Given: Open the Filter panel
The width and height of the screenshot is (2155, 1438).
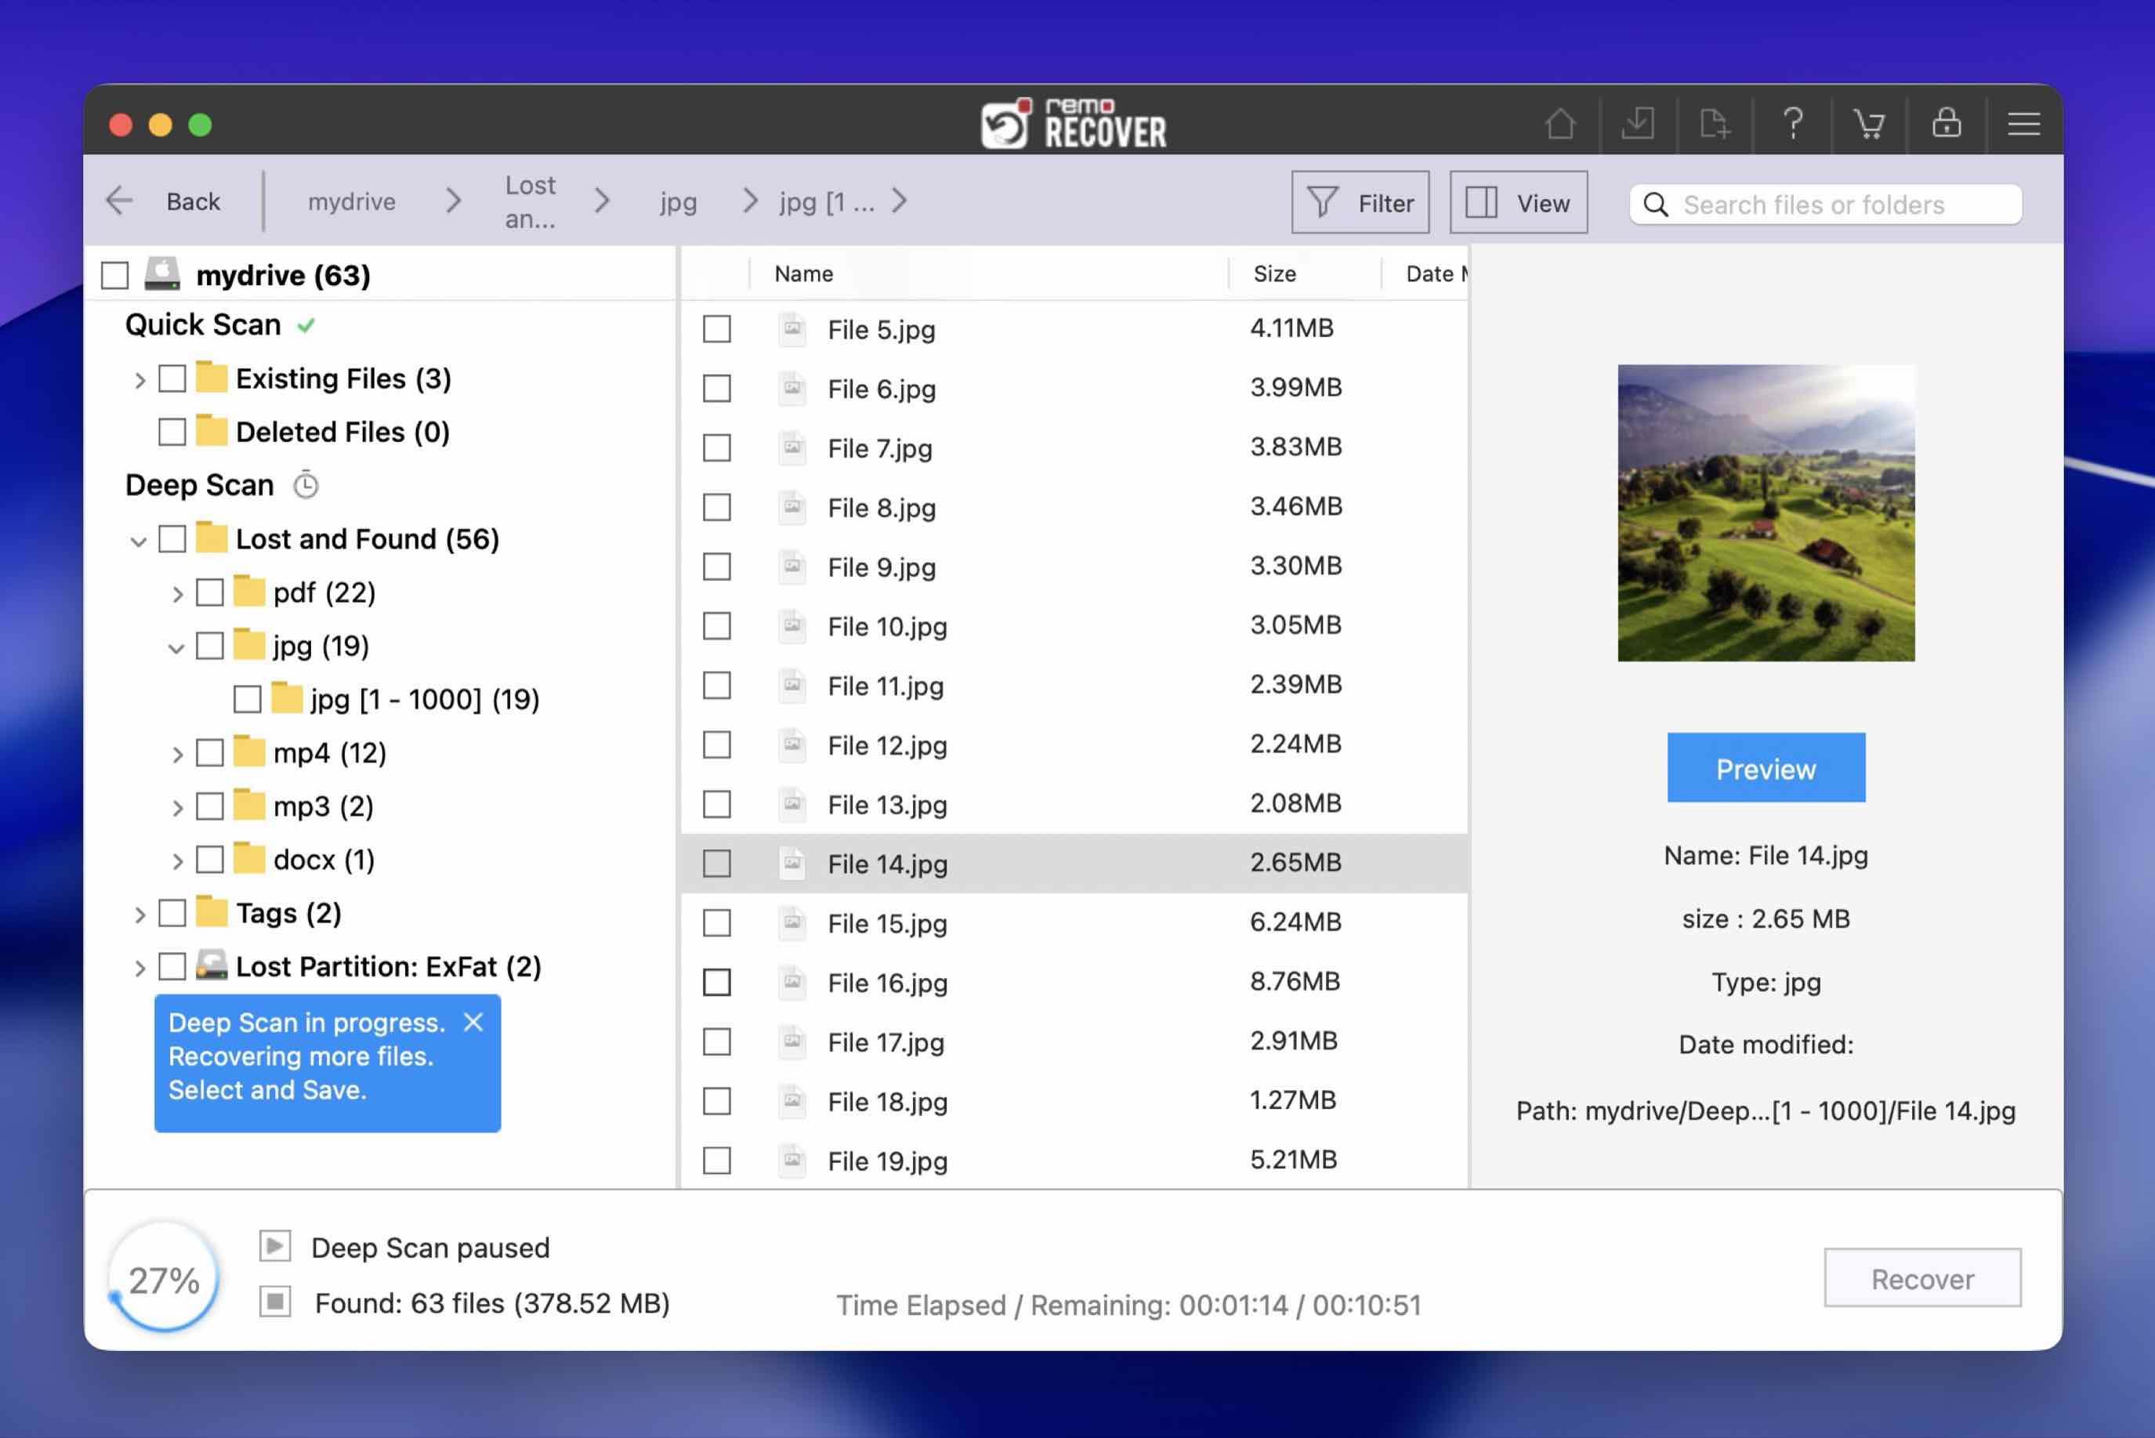Looking at the screenshot, I should point(1360,201).
